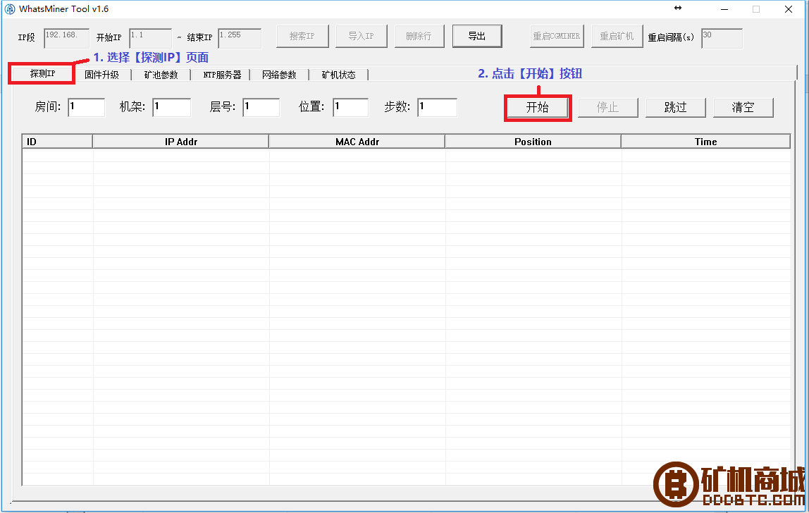This screenshot has width=809, height=513.
Task: Focus the IP段 input field
Action: pos(66,38)
